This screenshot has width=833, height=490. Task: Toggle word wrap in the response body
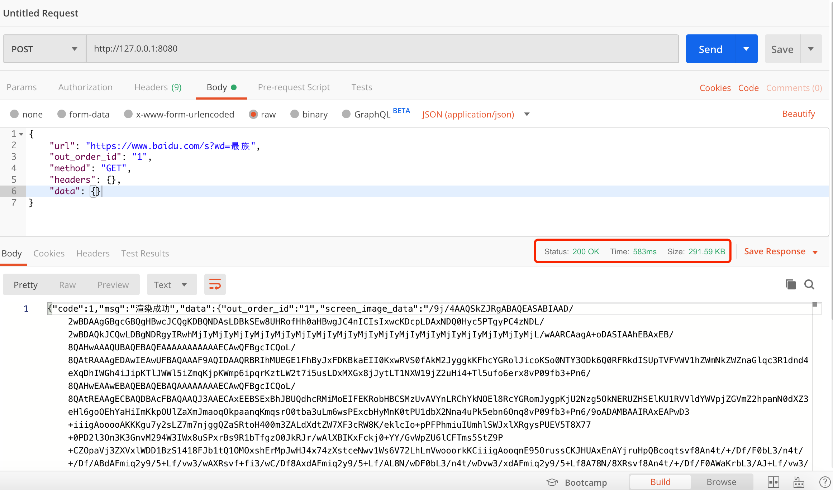click(215, 285)
